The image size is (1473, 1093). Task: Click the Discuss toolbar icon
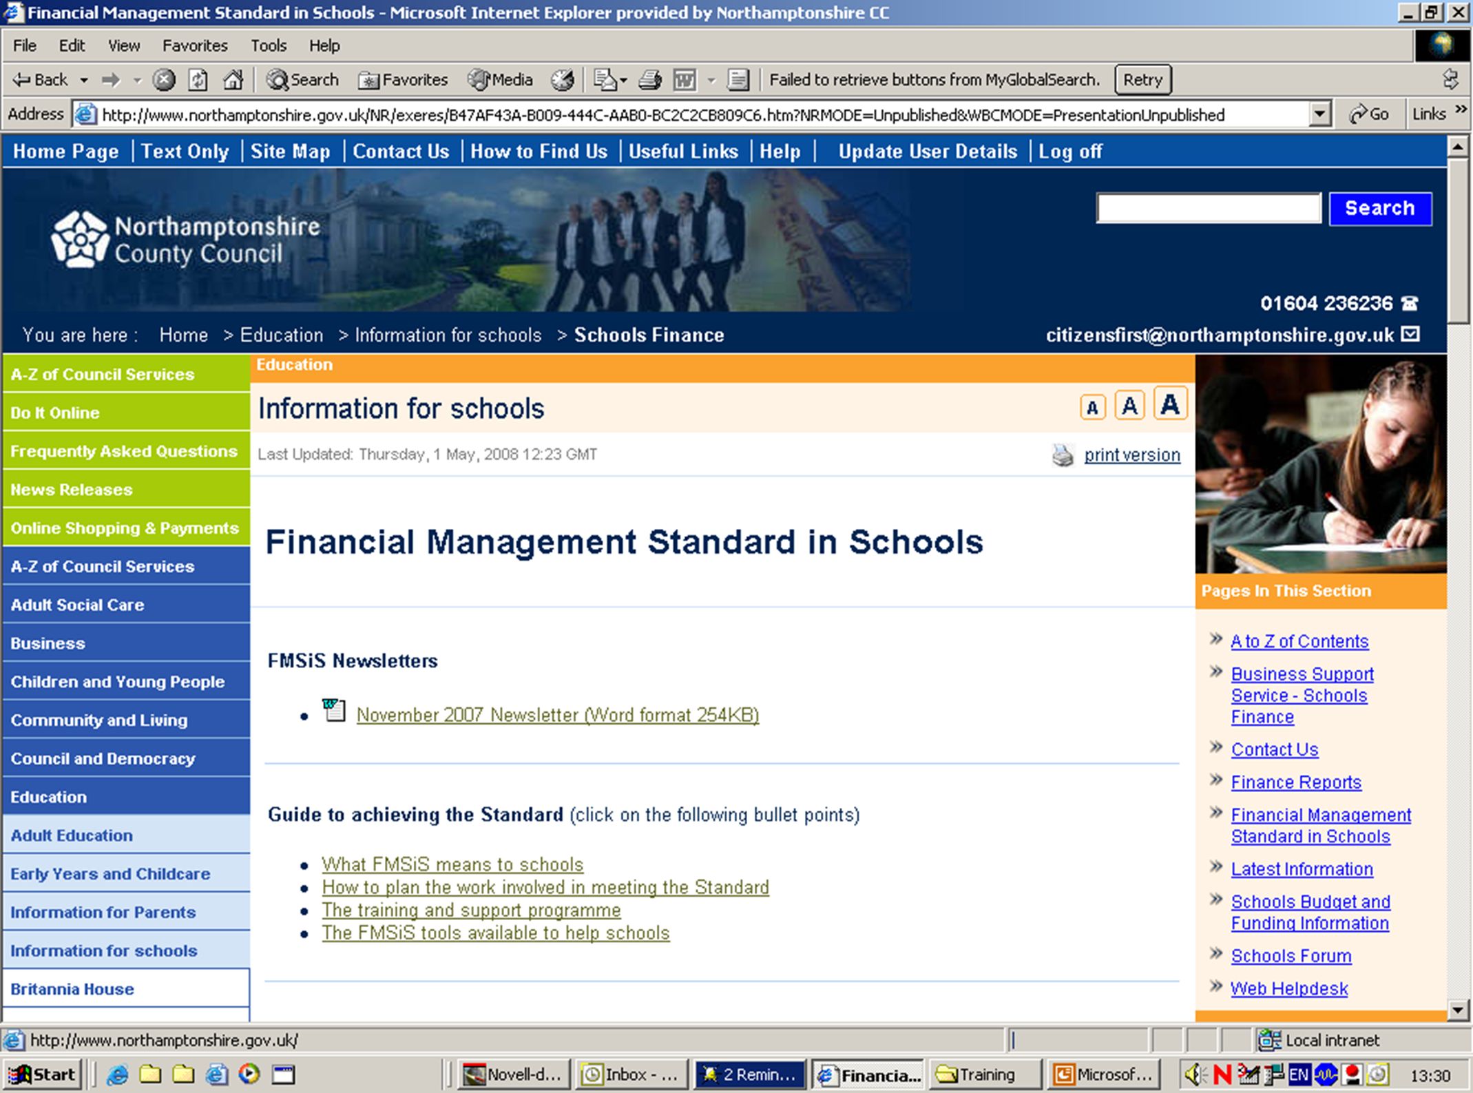click(738, 80)
